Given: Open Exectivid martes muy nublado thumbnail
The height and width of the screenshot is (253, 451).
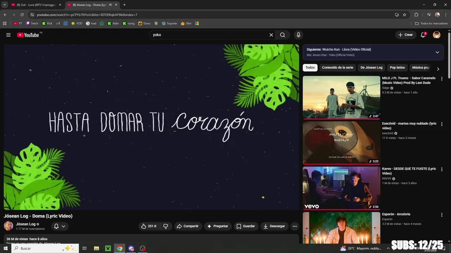Looking at the screenshot, I should 341,143.
